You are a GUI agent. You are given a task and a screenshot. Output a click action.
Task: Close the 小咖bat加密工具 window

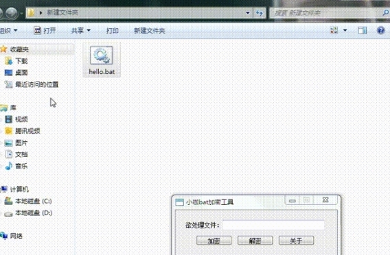[325, 200]
